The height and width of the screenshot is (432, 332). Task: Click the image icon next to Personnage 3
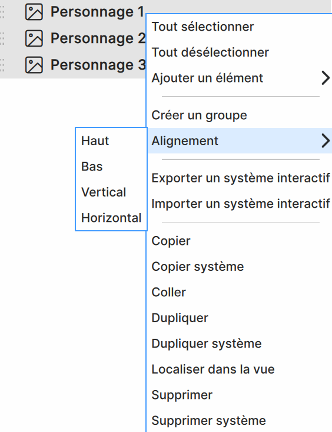click(x=34, y=65)
